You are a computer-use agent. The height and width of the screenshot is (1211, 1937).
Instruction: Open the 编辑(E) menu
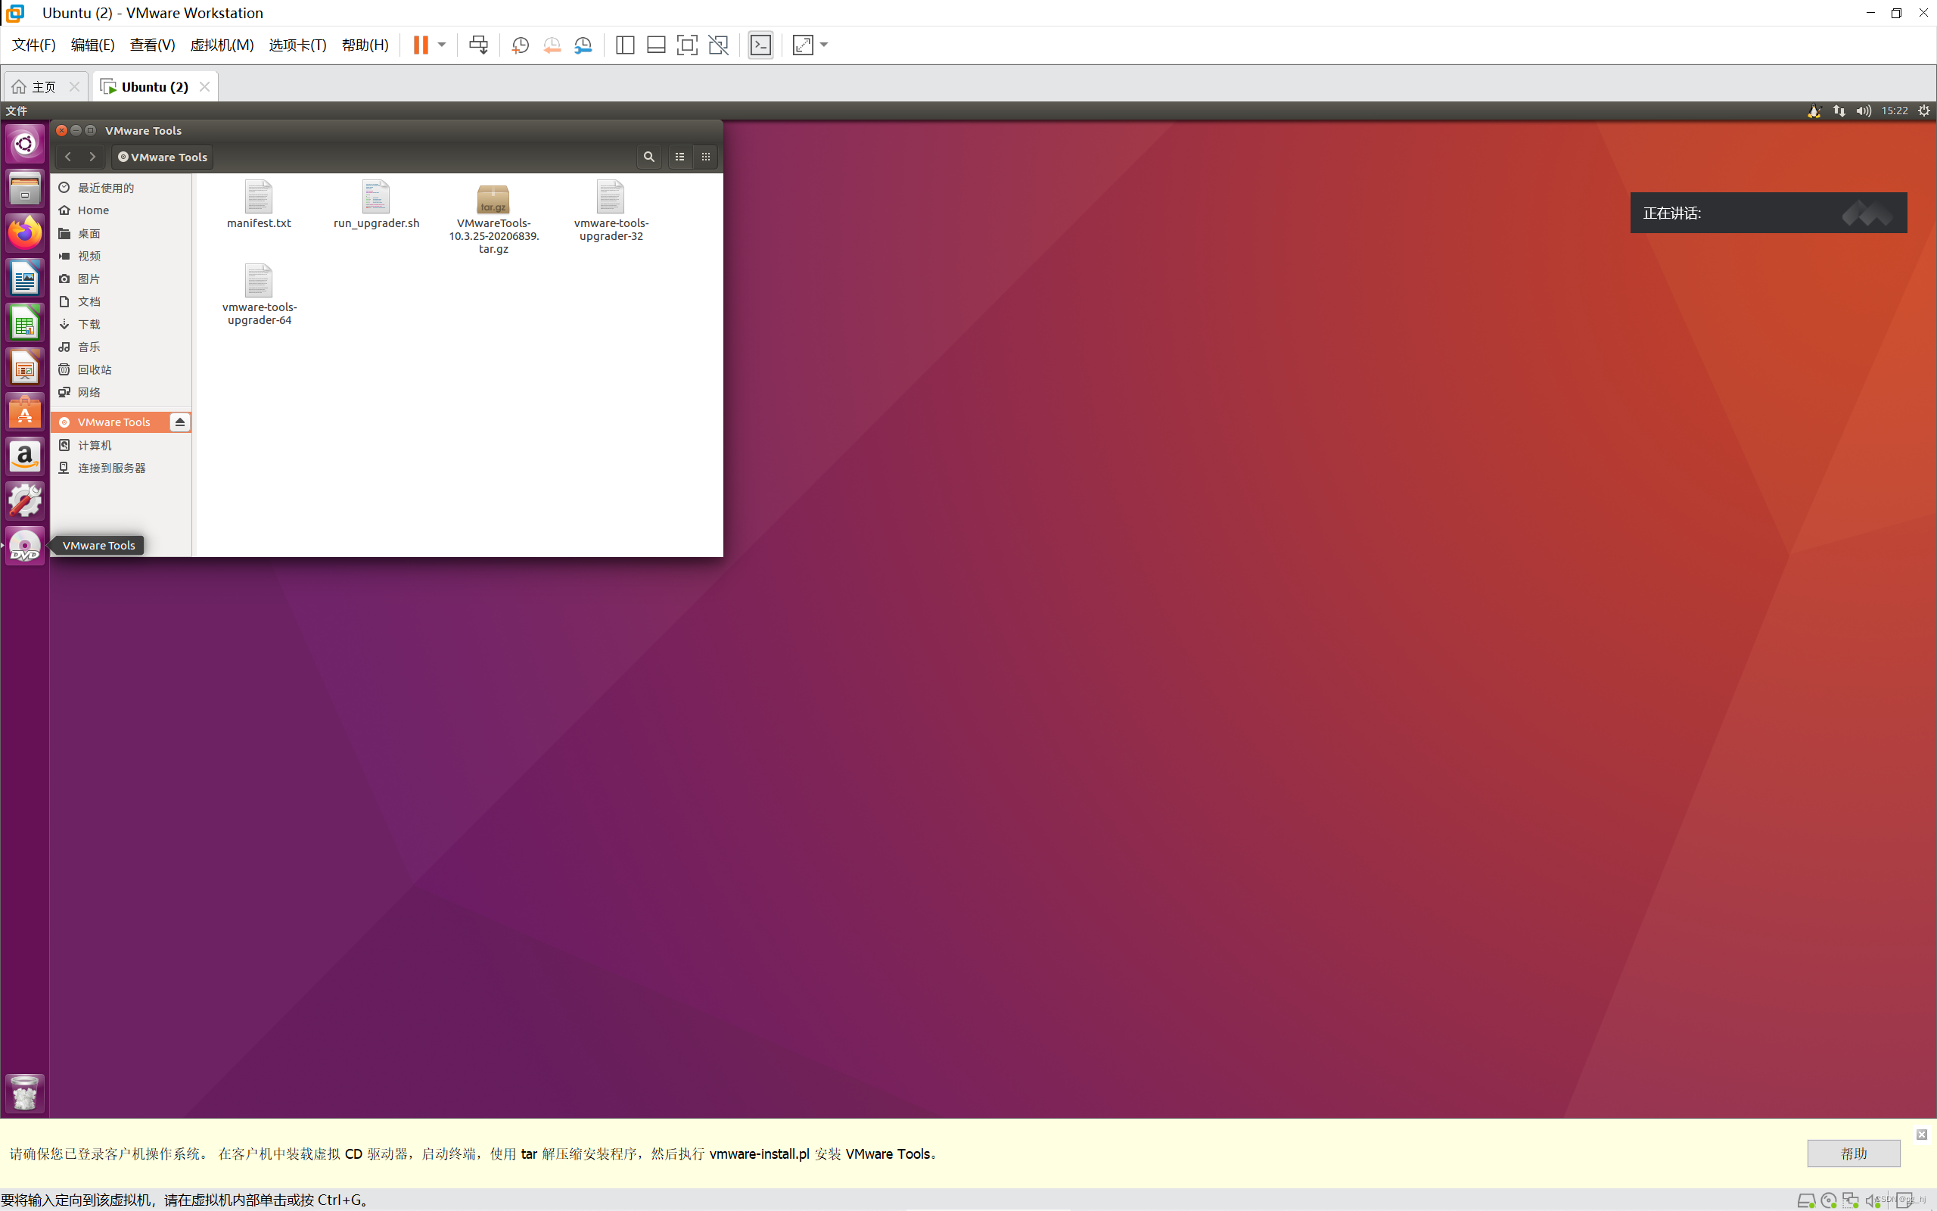point(93,45)
